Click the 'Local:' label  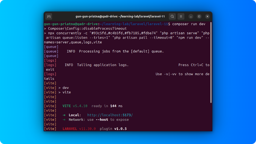[75, 115]
